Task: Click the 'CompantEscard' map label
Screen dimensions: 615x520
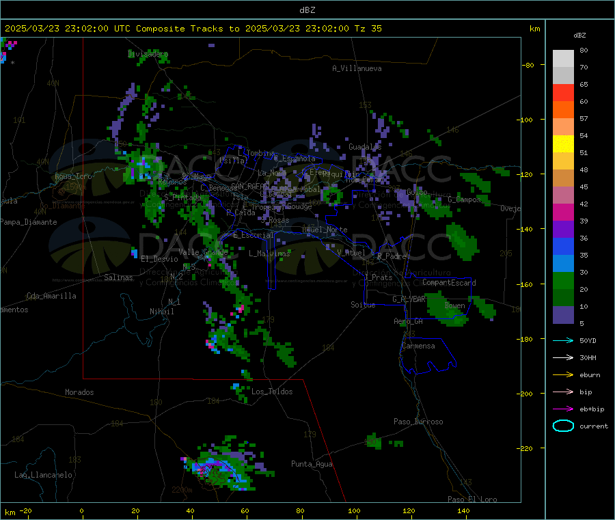Action: 449,282
